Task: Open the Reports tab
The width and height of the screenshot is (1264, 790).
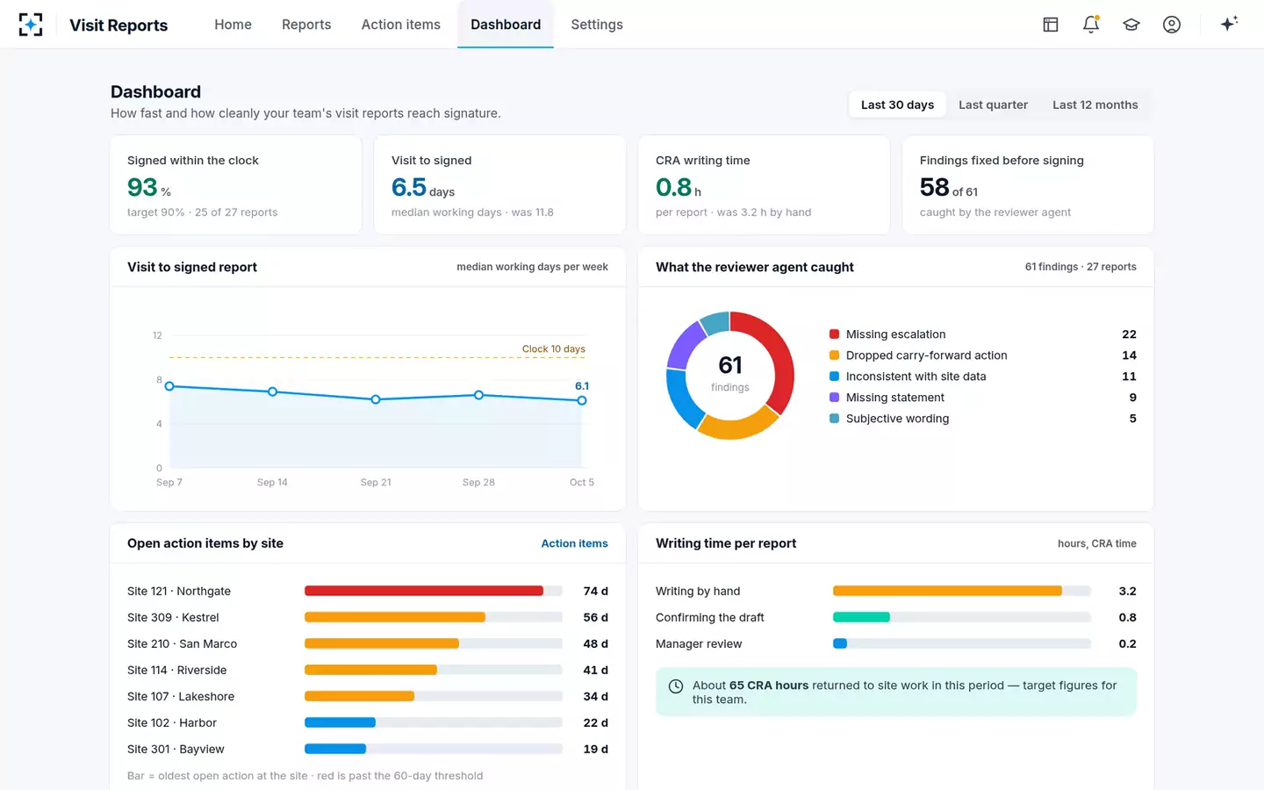Action: (306, 25)
